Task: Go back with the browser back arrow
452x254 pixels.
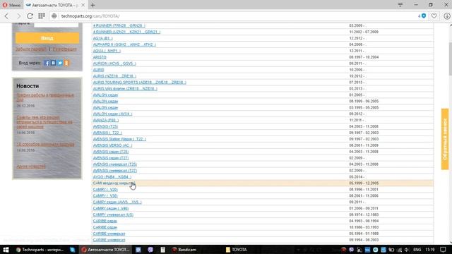Action: pos(6,16)
